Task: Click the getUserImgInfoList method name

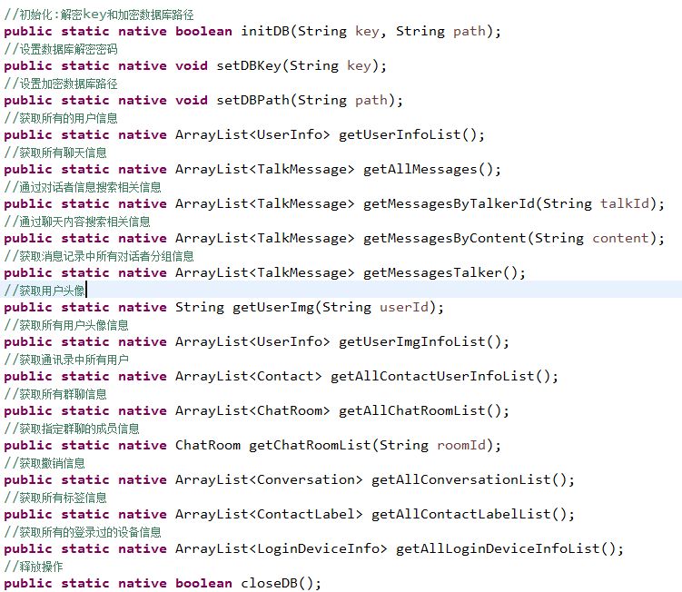Action: (x=412, y=342)
